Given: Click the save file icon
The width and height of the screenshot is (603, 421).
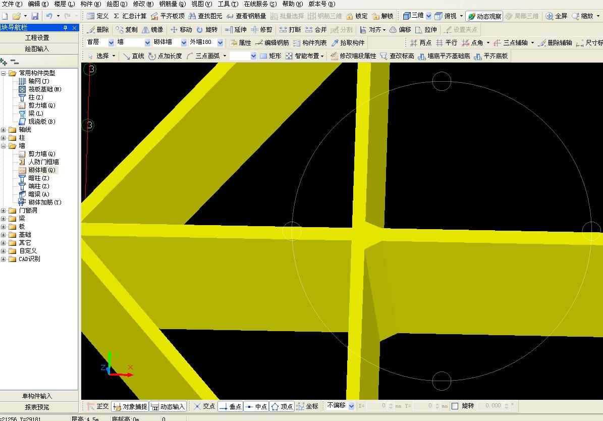Looking at the screenshot, I should (35, 16).
